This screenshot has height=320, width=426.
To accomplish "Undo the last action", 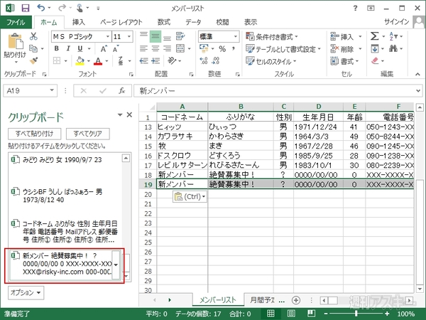I will click(41, 8).
